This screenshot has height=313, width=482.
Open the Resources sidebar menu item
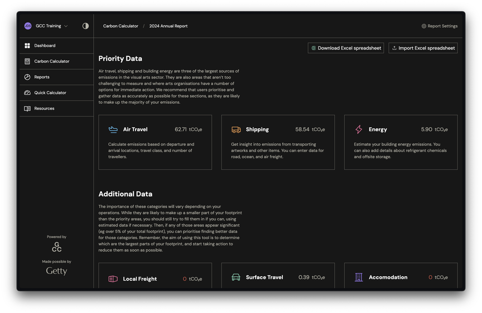click(44, 108)
